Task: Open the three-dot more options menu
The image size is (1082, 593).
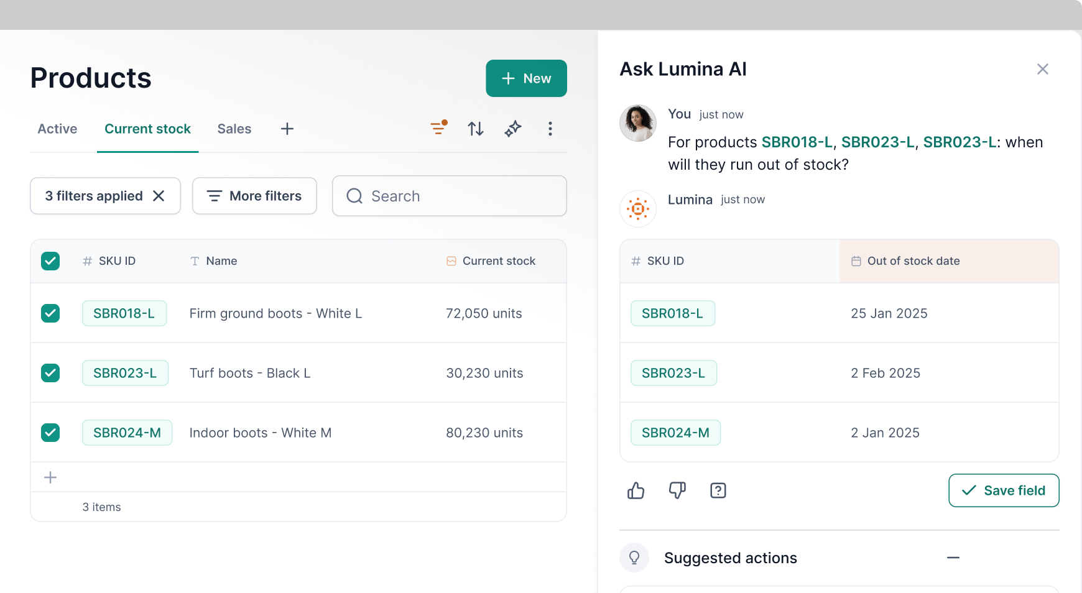Action: click(550, 129)
